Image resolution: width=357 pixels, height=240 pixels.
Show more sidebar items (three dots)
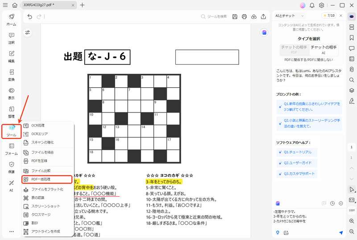12,232
